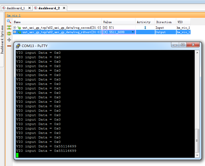The height and width of the screenshot is (166, 205).
Task: Click the search magnifier icon in VIO toolbar
Action: 9,21
